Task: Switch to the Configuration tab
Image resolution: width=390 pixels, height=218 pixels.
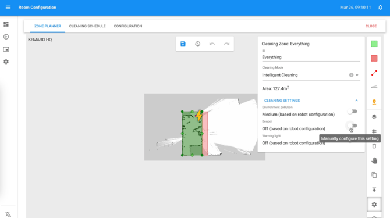Action: pyautogui.click(x=128, y=26)
